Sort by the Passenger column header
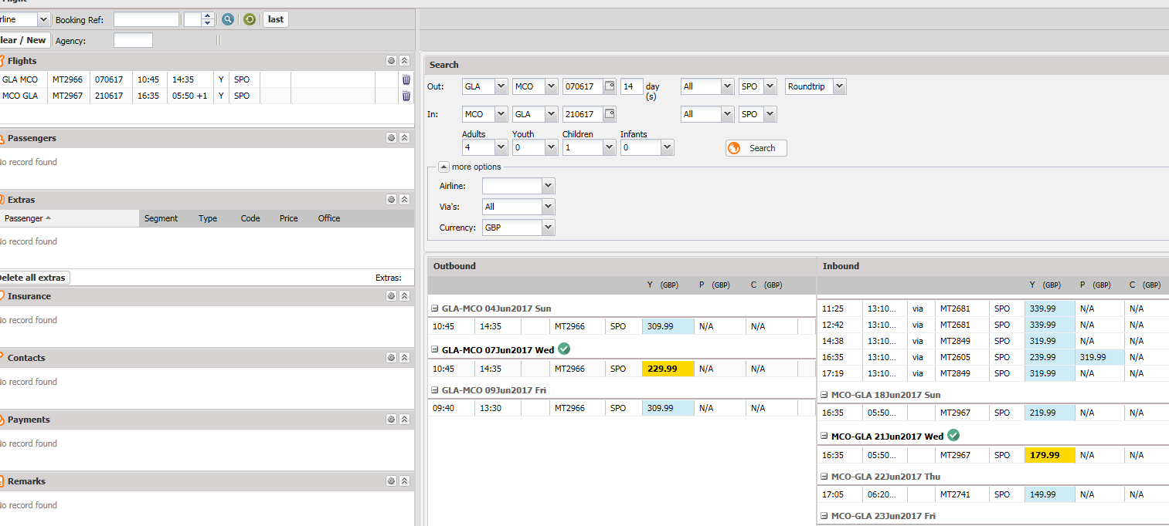This screenshot has width=1169, height=526. pyautogui.click(x=24, y=218)
